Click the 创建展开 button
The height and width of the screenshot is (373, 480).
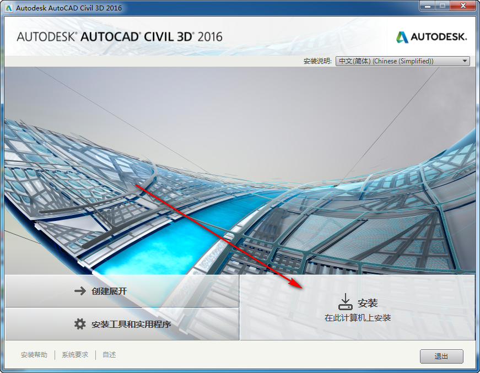122,291
